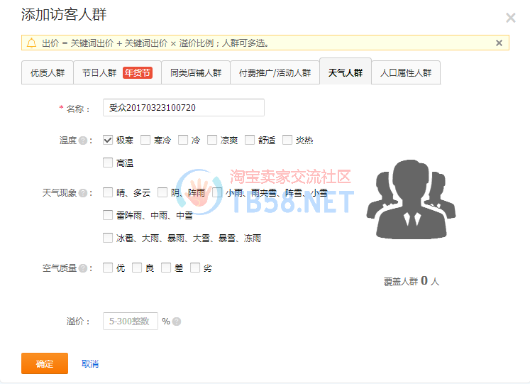The height and width of the screenshot is (384, 530).
Task: Click the help icon beside 天气现象
Action: [83, 193]
